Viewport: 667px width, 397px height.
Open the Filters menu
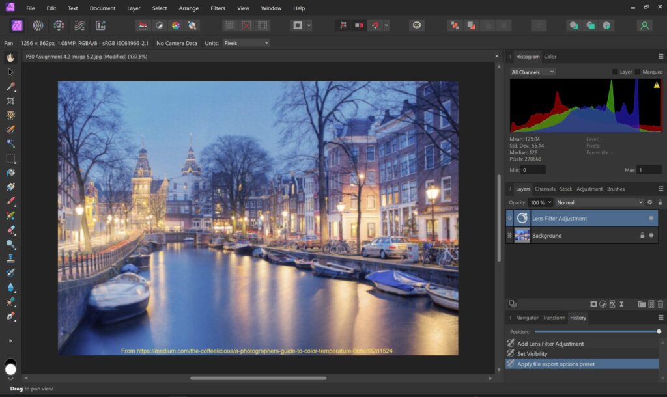click(x=218, y=8)
